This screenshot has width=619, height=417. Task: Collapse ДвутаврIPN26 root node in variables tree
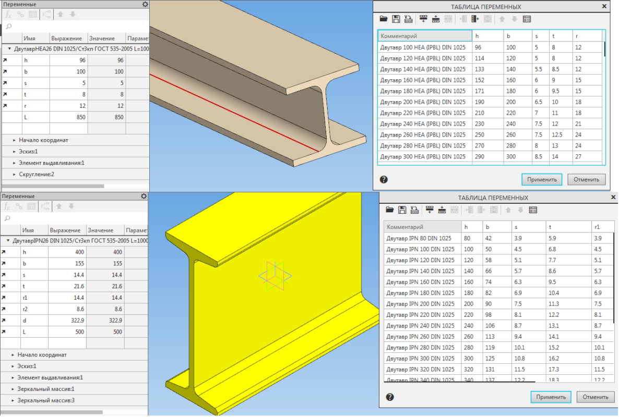[8, 241]
